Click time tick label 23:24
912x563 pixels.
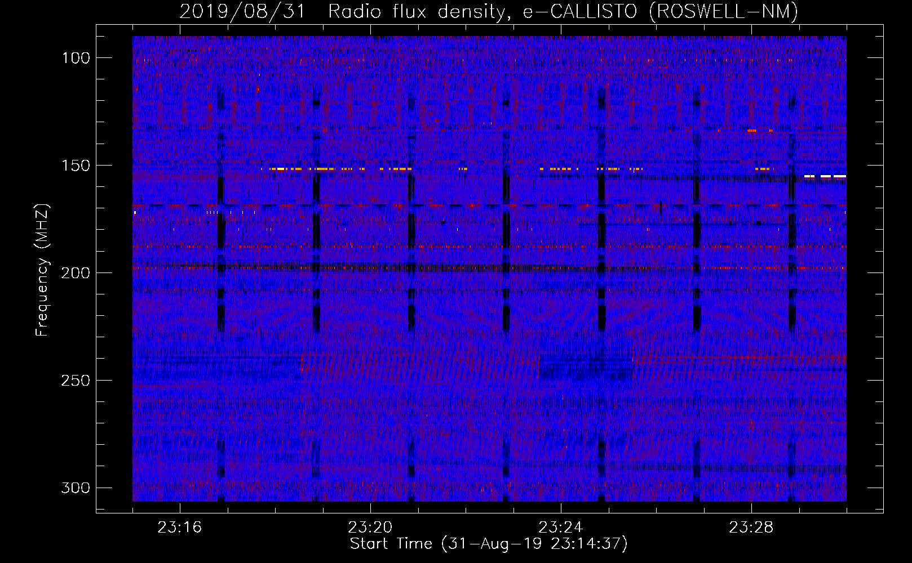click(561, 528)
